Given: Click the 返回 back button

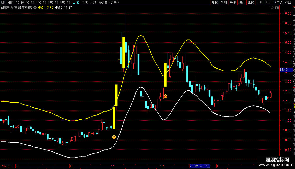Looking at the screenshot, I should click(288, 2).
